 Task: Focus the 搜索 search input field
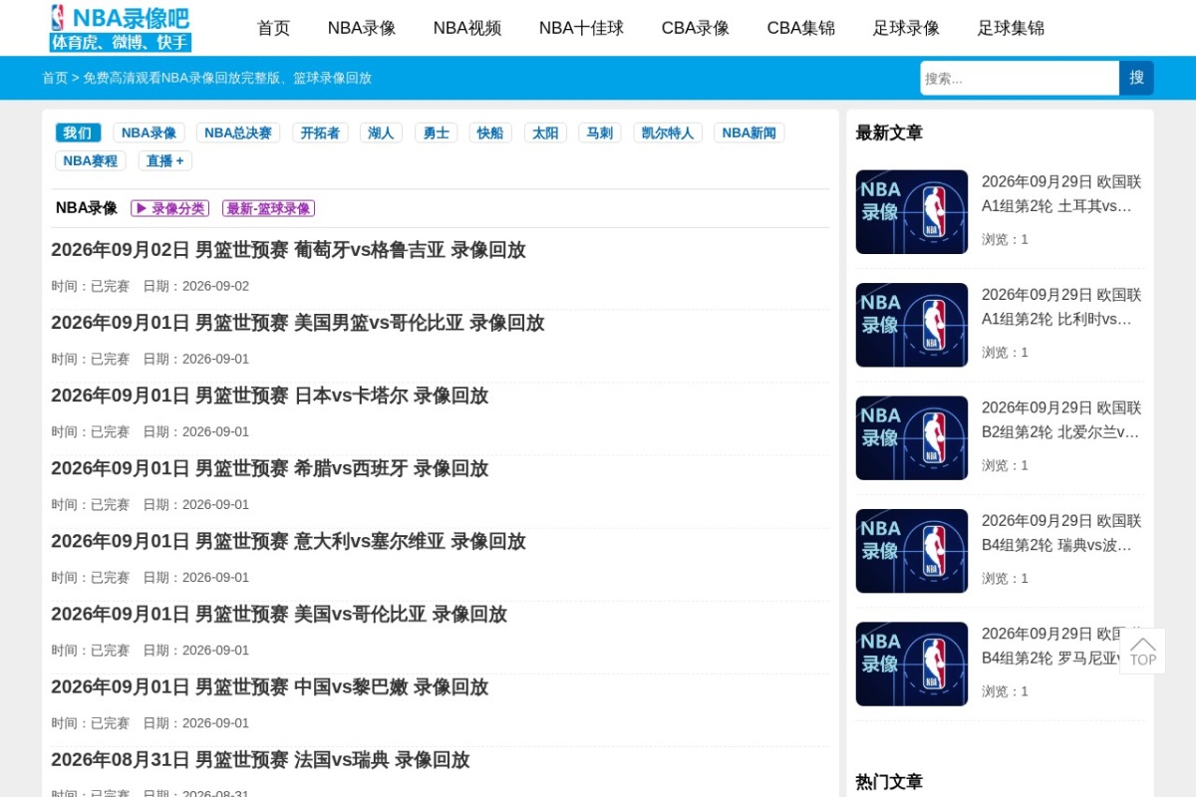pyautogui.click(x=1020, y=78)
